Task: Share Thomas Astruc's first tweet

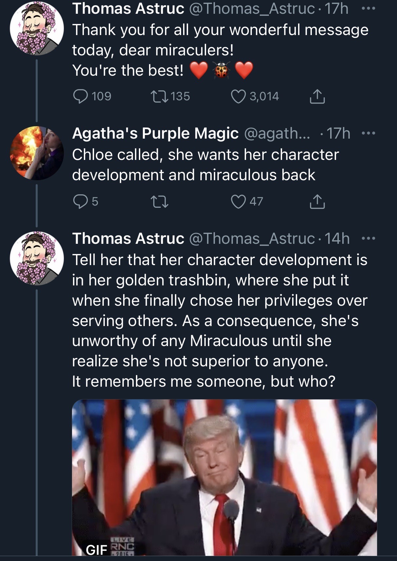Action: tap(317, 96)
